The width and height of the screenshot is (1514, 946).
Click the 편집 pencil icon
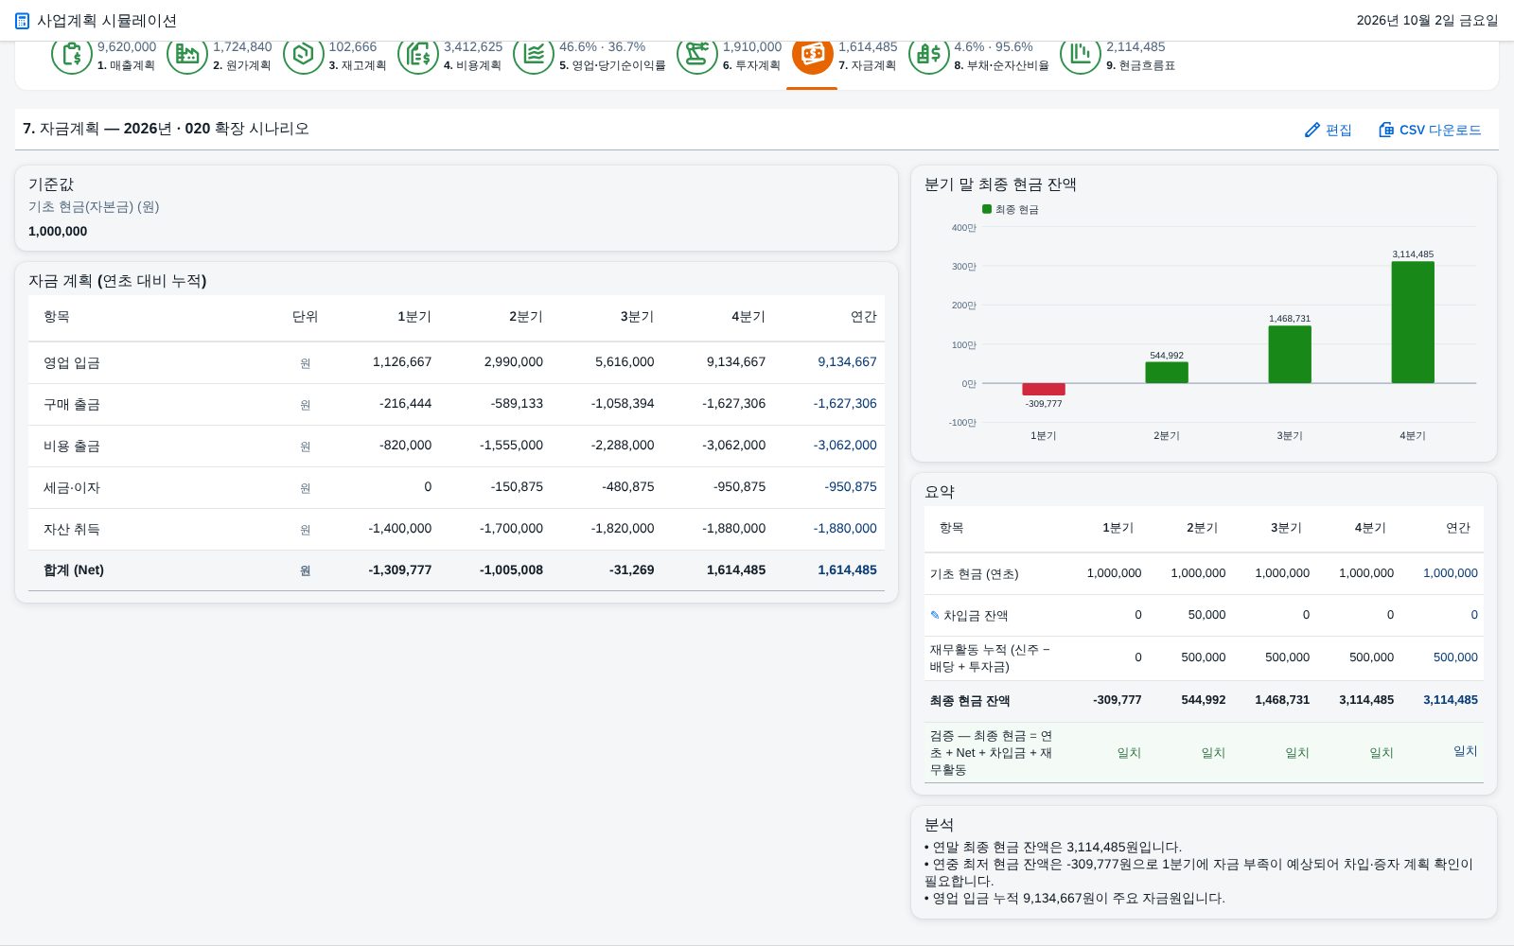pyautogui.click(x=1312, y=130)
